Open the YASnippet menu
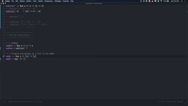Image resolution: width=188 pixels, height=106 pixels. click(58, 1)
